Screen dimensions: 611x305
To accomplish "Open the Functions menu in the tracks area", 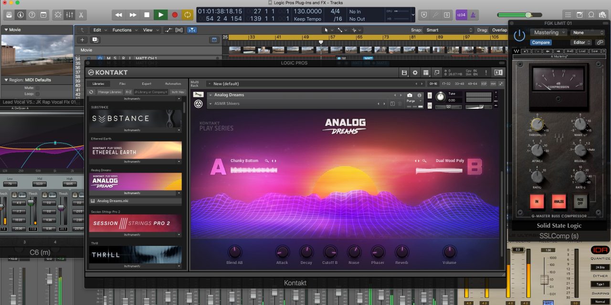I will click(122, 30).
